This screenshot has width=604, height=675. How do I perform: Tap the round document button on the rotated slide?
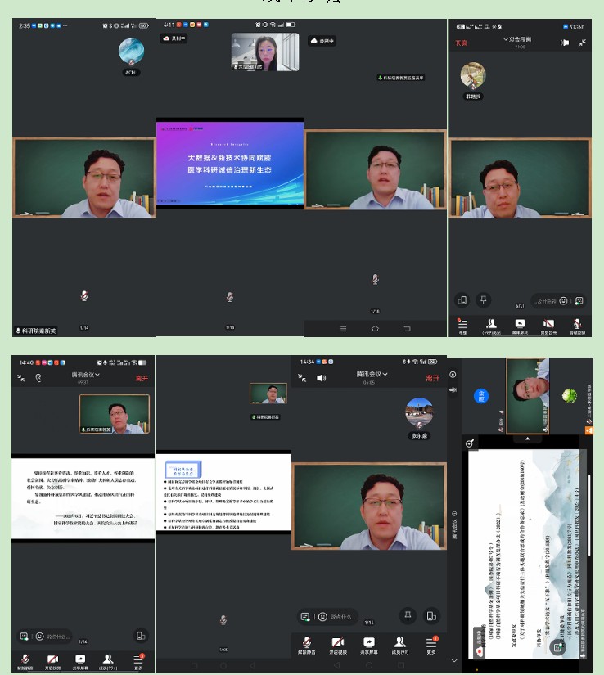coord(558,647)
